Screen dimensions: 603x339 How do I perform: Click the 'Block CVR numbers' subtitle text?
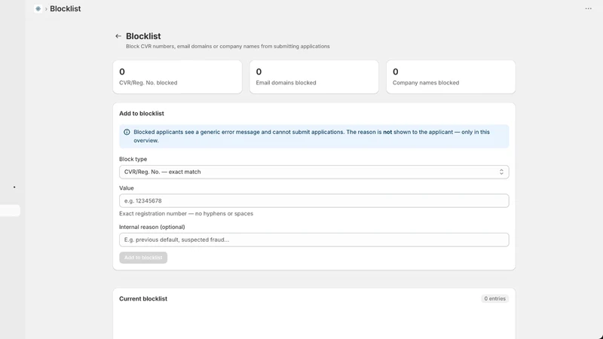228,46
